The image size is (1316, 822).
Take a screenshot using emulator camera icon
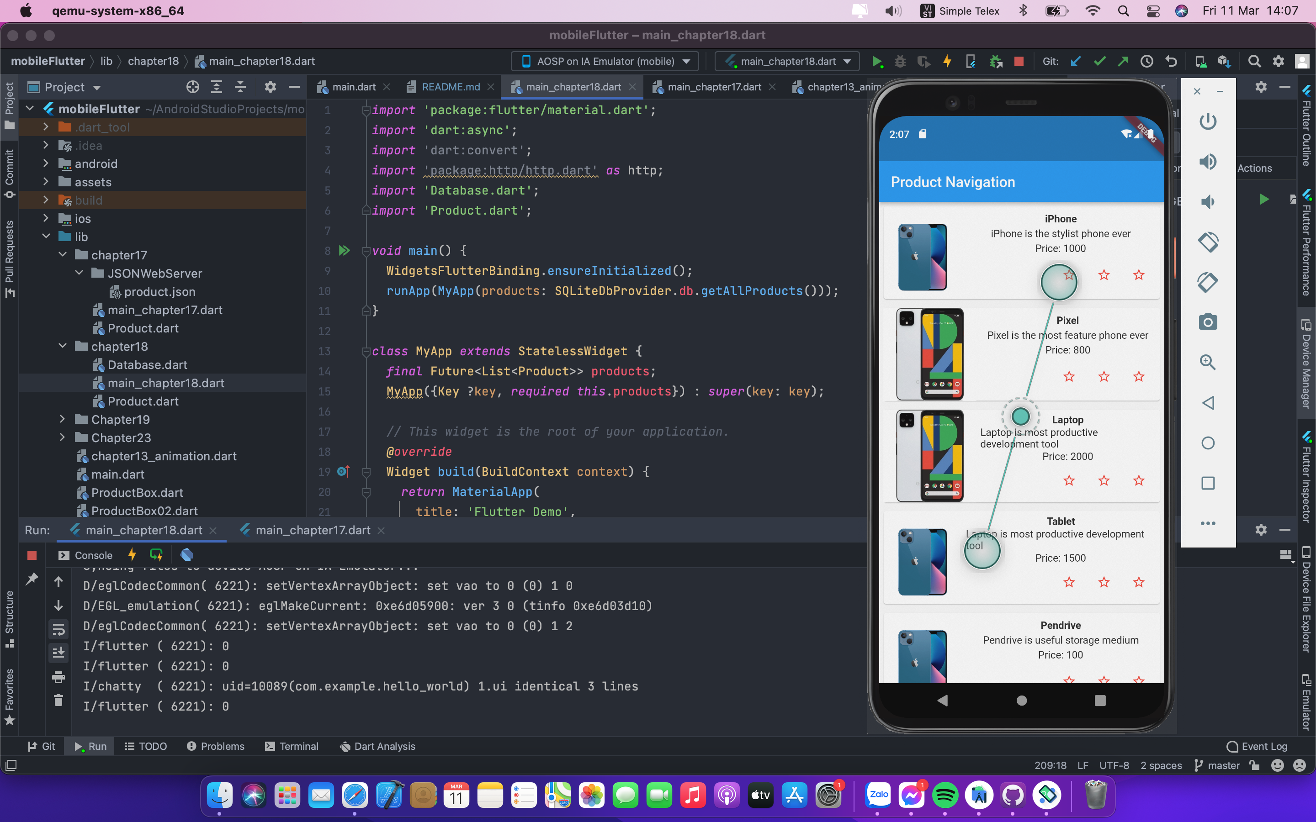[1208, 322]
